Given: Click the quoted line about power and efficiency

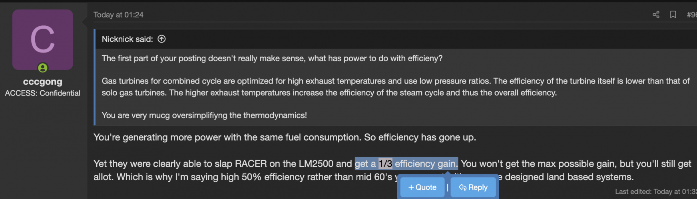Looking at the screenshot, I should tap(272, 59).
